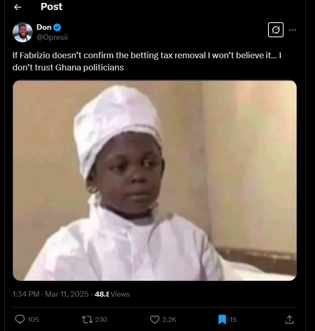Go back using the left arrow
This screenshot has width=315, height=331.
(18, 7)
